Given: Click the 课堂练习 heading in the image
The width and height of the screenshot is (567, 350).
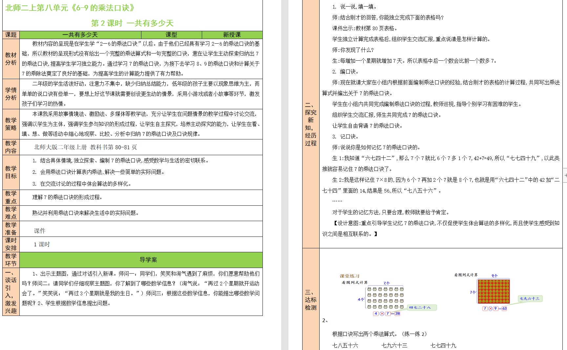Looking at the screenshot, I should [350, 276].
